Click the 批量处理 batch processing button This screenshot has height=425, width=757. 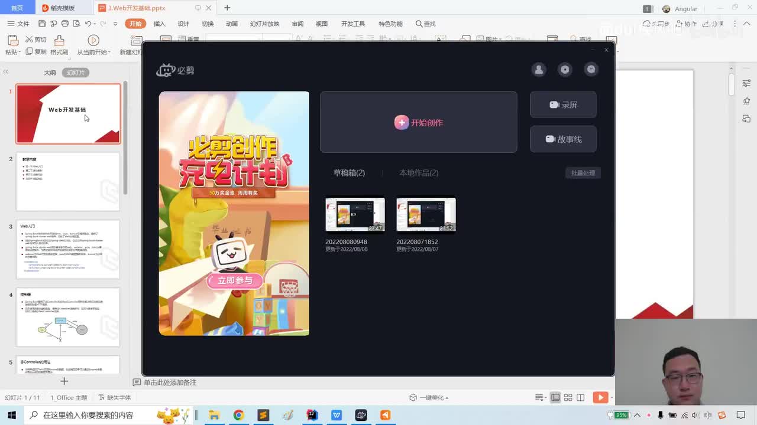[583, 173]
